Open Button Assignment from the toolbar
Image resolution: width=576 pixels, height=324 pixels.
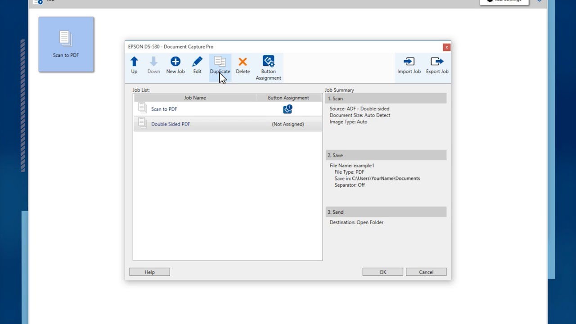click(269, 68)
